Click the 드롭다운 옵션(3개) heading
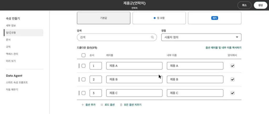 [87, 48]
